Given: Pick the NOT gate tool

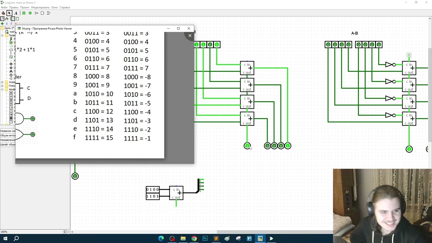Looking at the screenshot, I should tap(36, 13).
